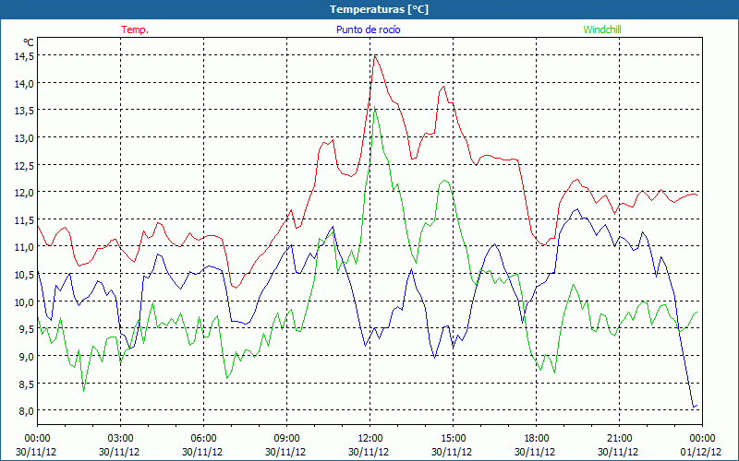Screen dimensions: 739x461
Task: Click the 03:00 time label
Action: click(120, 438)
